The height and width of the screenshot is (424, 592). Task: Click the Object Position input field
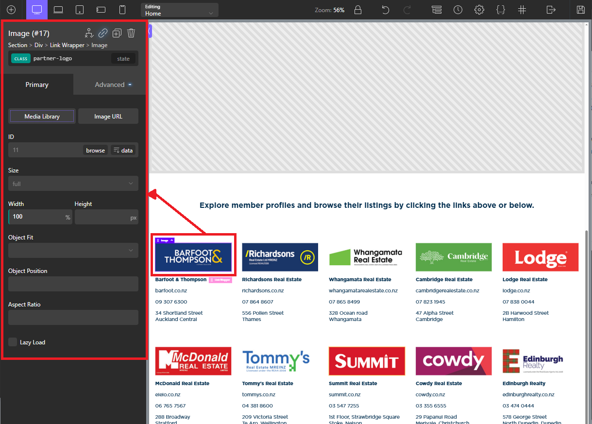click(x=73, y=284)
